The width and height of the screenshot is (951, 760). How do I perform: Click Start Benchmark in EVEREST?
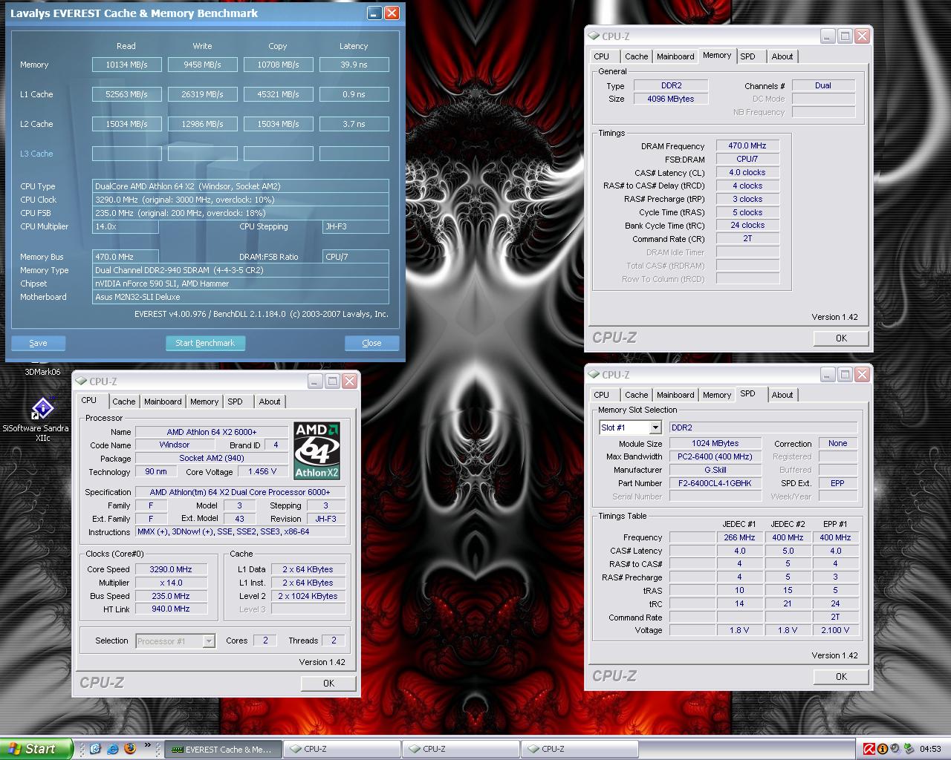[x=205, y=343]
